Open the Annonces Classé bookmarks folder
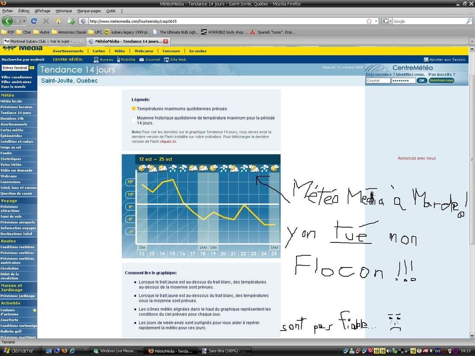Viewport: 475px width, 356px height. [69, 32]
